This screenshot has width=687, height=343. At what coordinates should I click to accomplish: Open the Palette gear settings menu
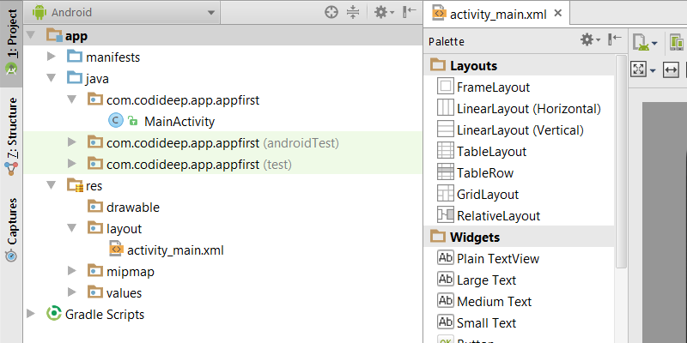point(588,40)
